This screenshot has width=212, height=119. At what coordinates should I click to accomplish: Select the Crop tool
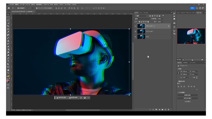8,26
